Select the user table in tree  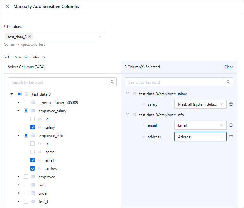(26, 185)
